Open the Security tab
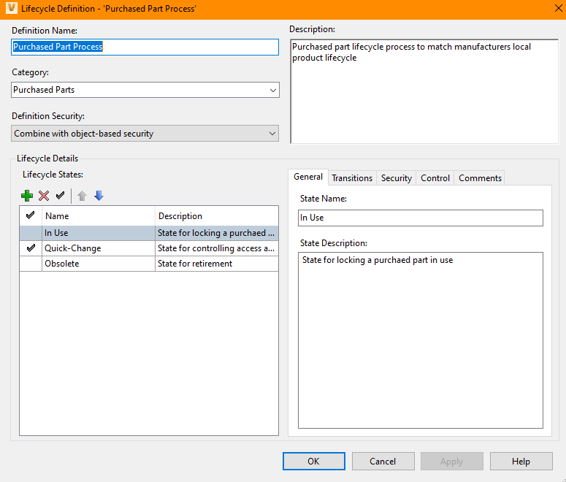The height and width of the screenshot is (482, 566). coord(396,178)
